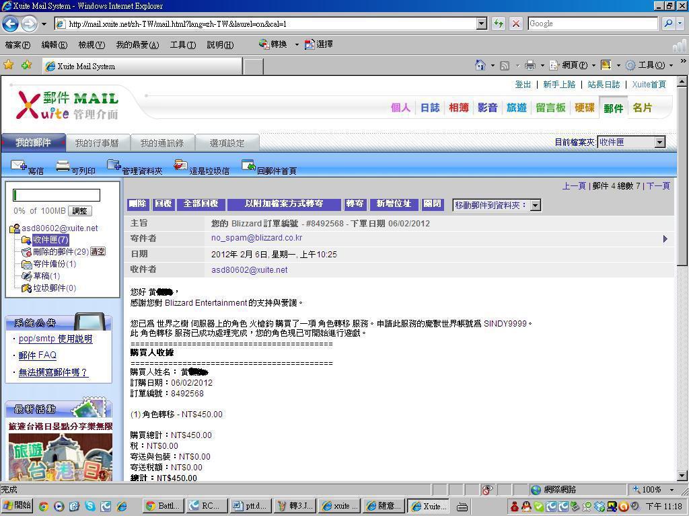The image size is (689, 516).
Task: Select 垃圾郵件(0) spam folder
Action: point(55,288)
